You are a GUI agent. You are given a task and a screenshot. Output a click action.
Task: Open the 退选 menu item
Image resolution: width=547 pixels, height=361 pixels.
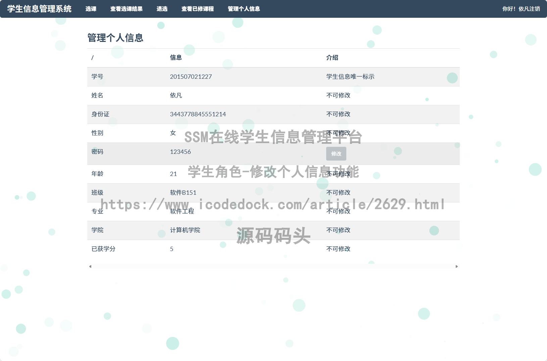click(x=162, y=9)
